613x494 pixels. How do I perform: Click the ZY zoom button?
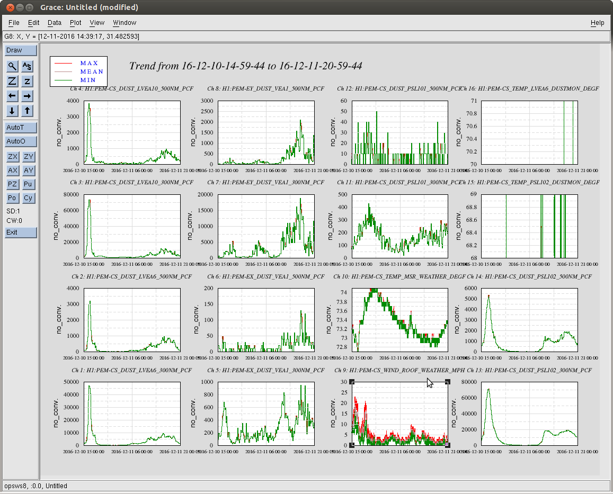[28, 157]
